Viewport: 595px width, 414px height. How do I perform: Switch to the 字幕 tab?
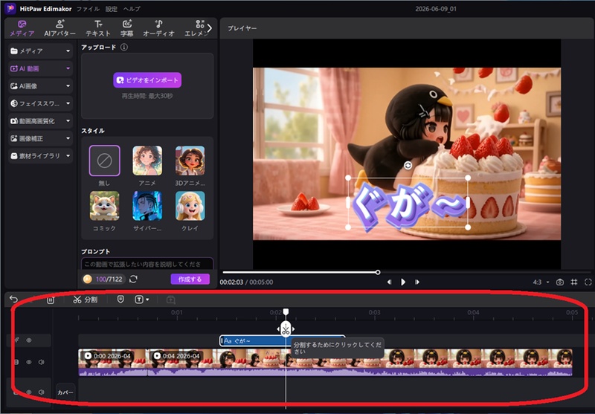pyautogui.click(x=126, y=28)
